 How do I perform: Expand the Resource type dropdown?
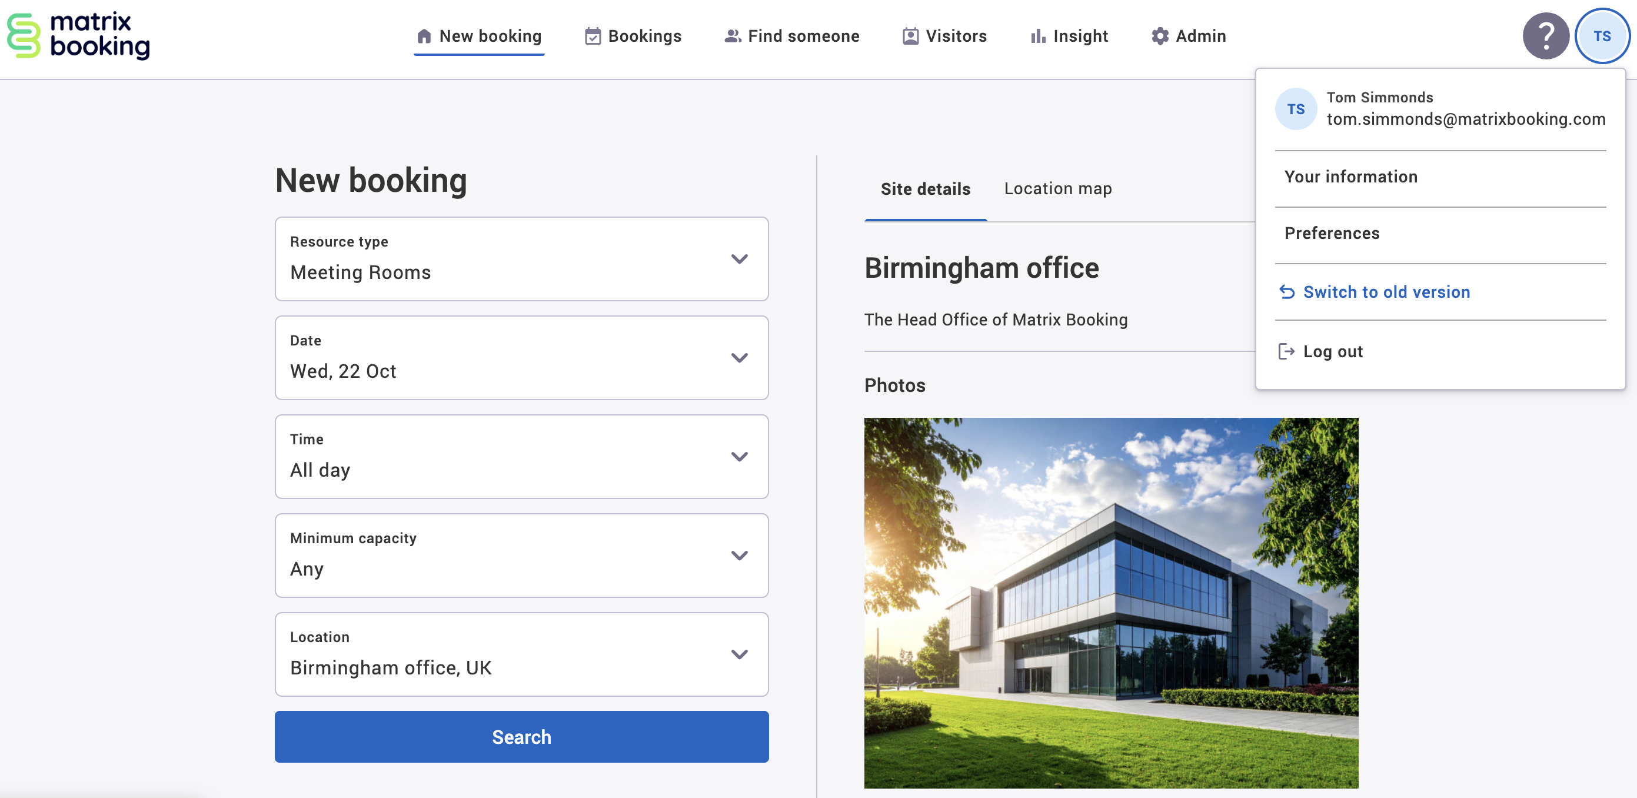(x=739, y=259)
